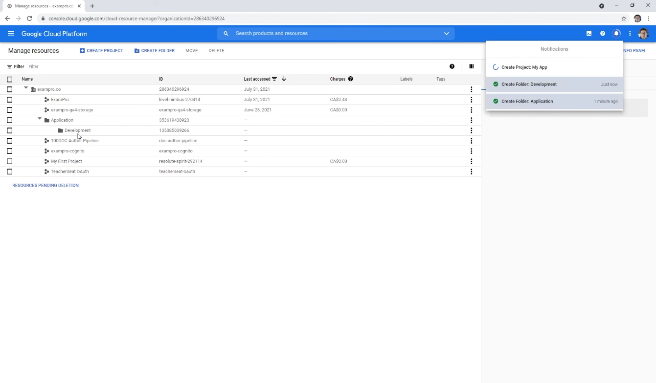Open the Chrome three-dot menu

[649, 19]
